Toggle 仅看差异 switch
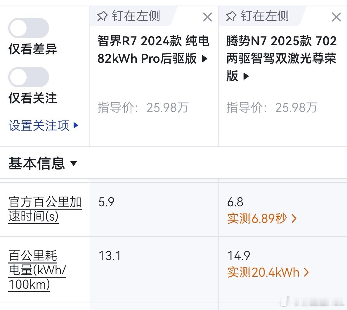Viewport: 347px width, 310px height. pos(29,28)
